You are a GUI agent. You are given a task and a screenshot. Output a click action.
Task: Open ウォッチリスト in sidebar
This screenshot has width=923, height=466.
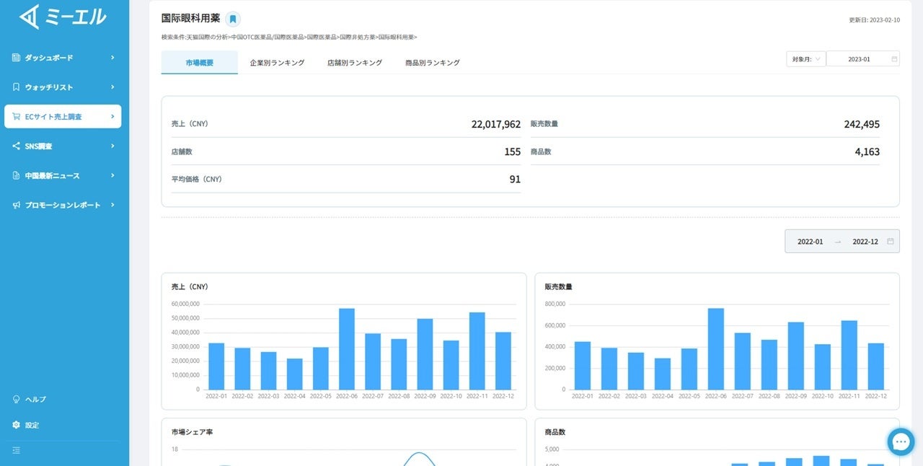pyautogui.click(x=63, y=87)
